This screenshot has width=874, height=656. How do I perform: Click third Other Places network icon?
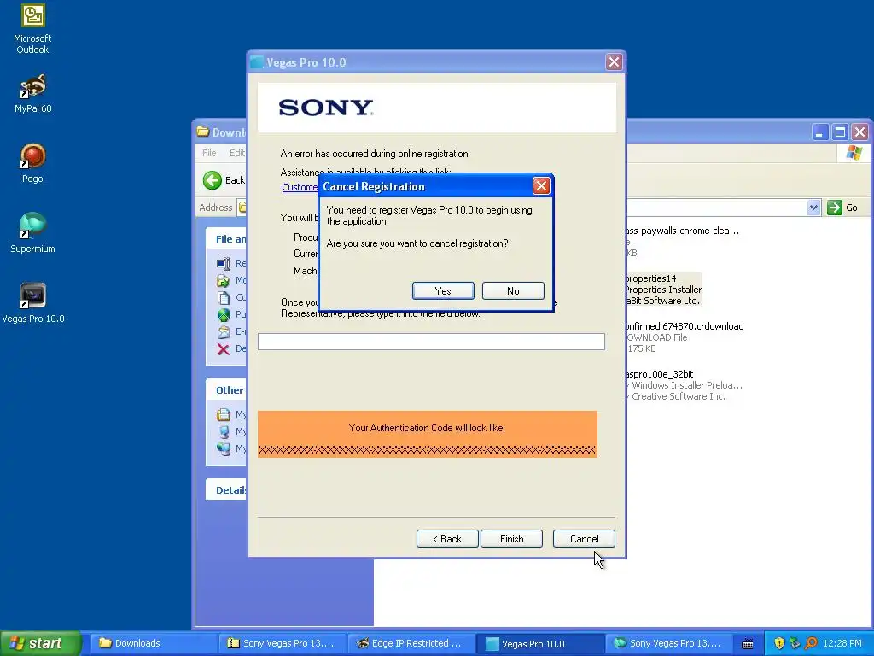pyautogui.click(x=224, y=448)
